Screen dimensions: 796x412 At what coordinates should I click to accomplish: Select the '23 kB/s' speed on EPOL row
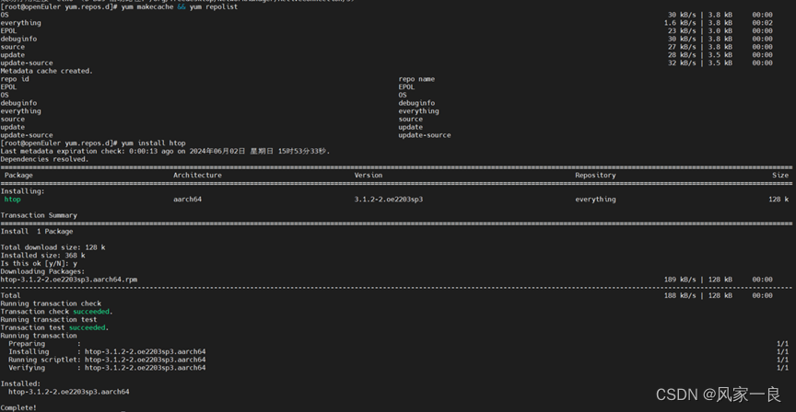coord(682,31)
